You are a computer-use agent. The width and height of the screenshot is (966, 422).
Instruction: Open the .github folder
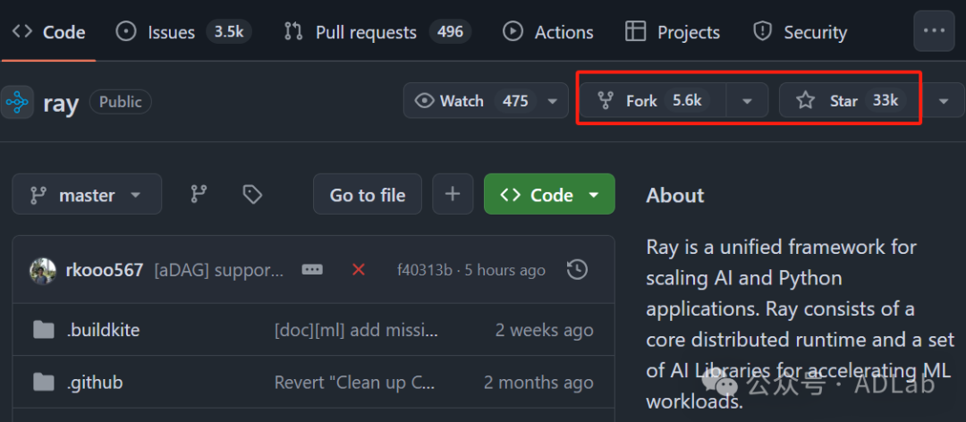[x=94, y=383]
